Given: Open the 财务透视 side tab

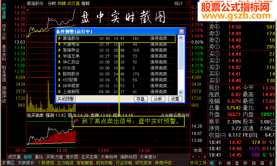Looking at the screenshot, I should coord(4,74).
